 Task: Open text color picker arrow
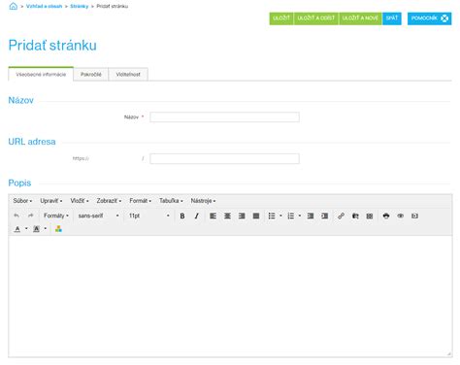coord(26,229)
